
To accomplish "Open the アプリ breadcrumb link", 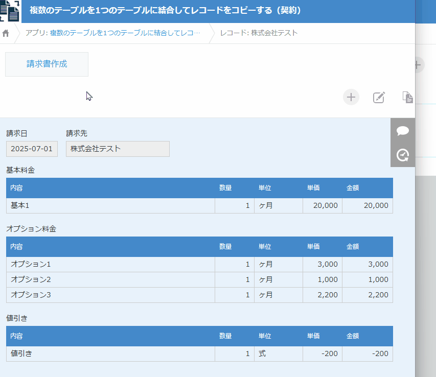I will pos(113,33).
